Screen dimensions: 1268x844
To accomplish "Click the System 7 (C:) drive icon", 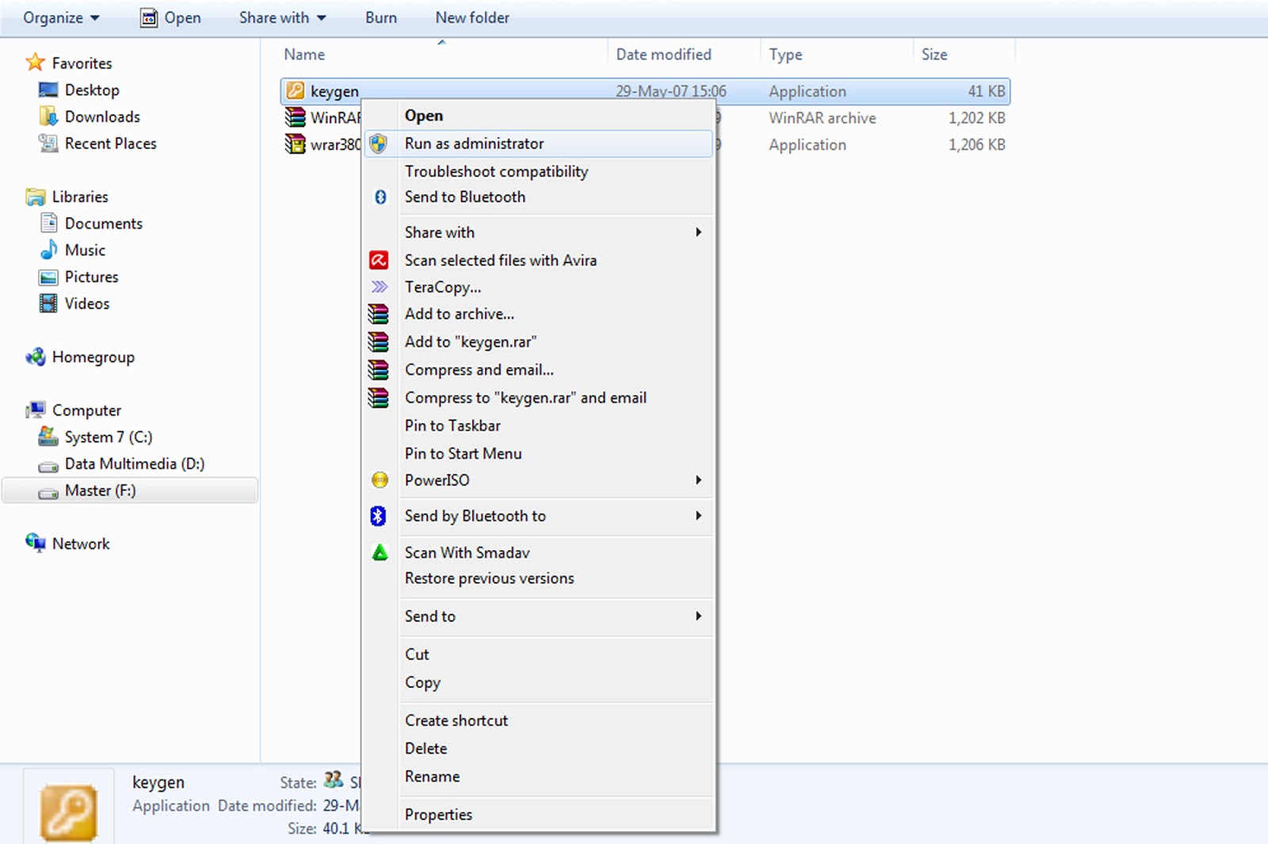I will (x=48, y=436).
